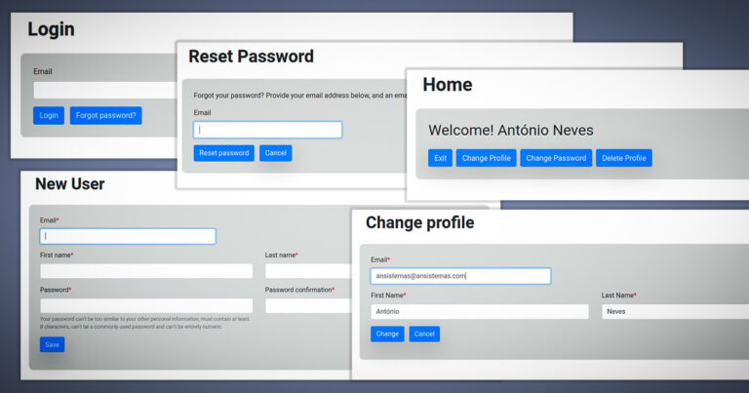Click the Reset password button

[x=224, y=153]
